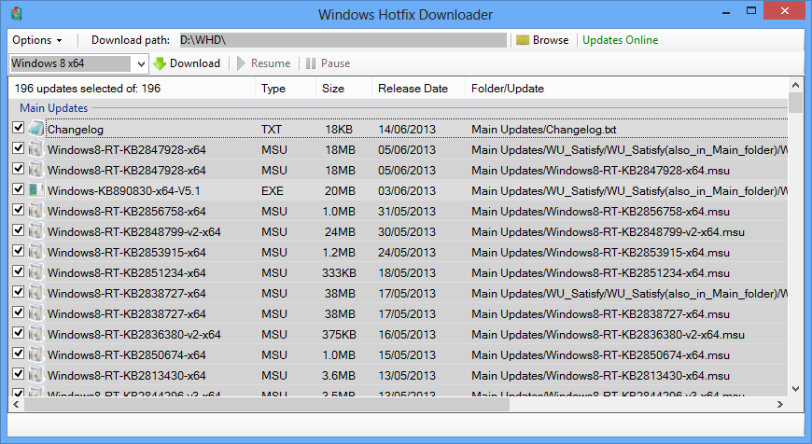Toggle checkbox for Windows8-RT-KB2851234-x64
Screen dimensions: 812x444
point(18,271)
